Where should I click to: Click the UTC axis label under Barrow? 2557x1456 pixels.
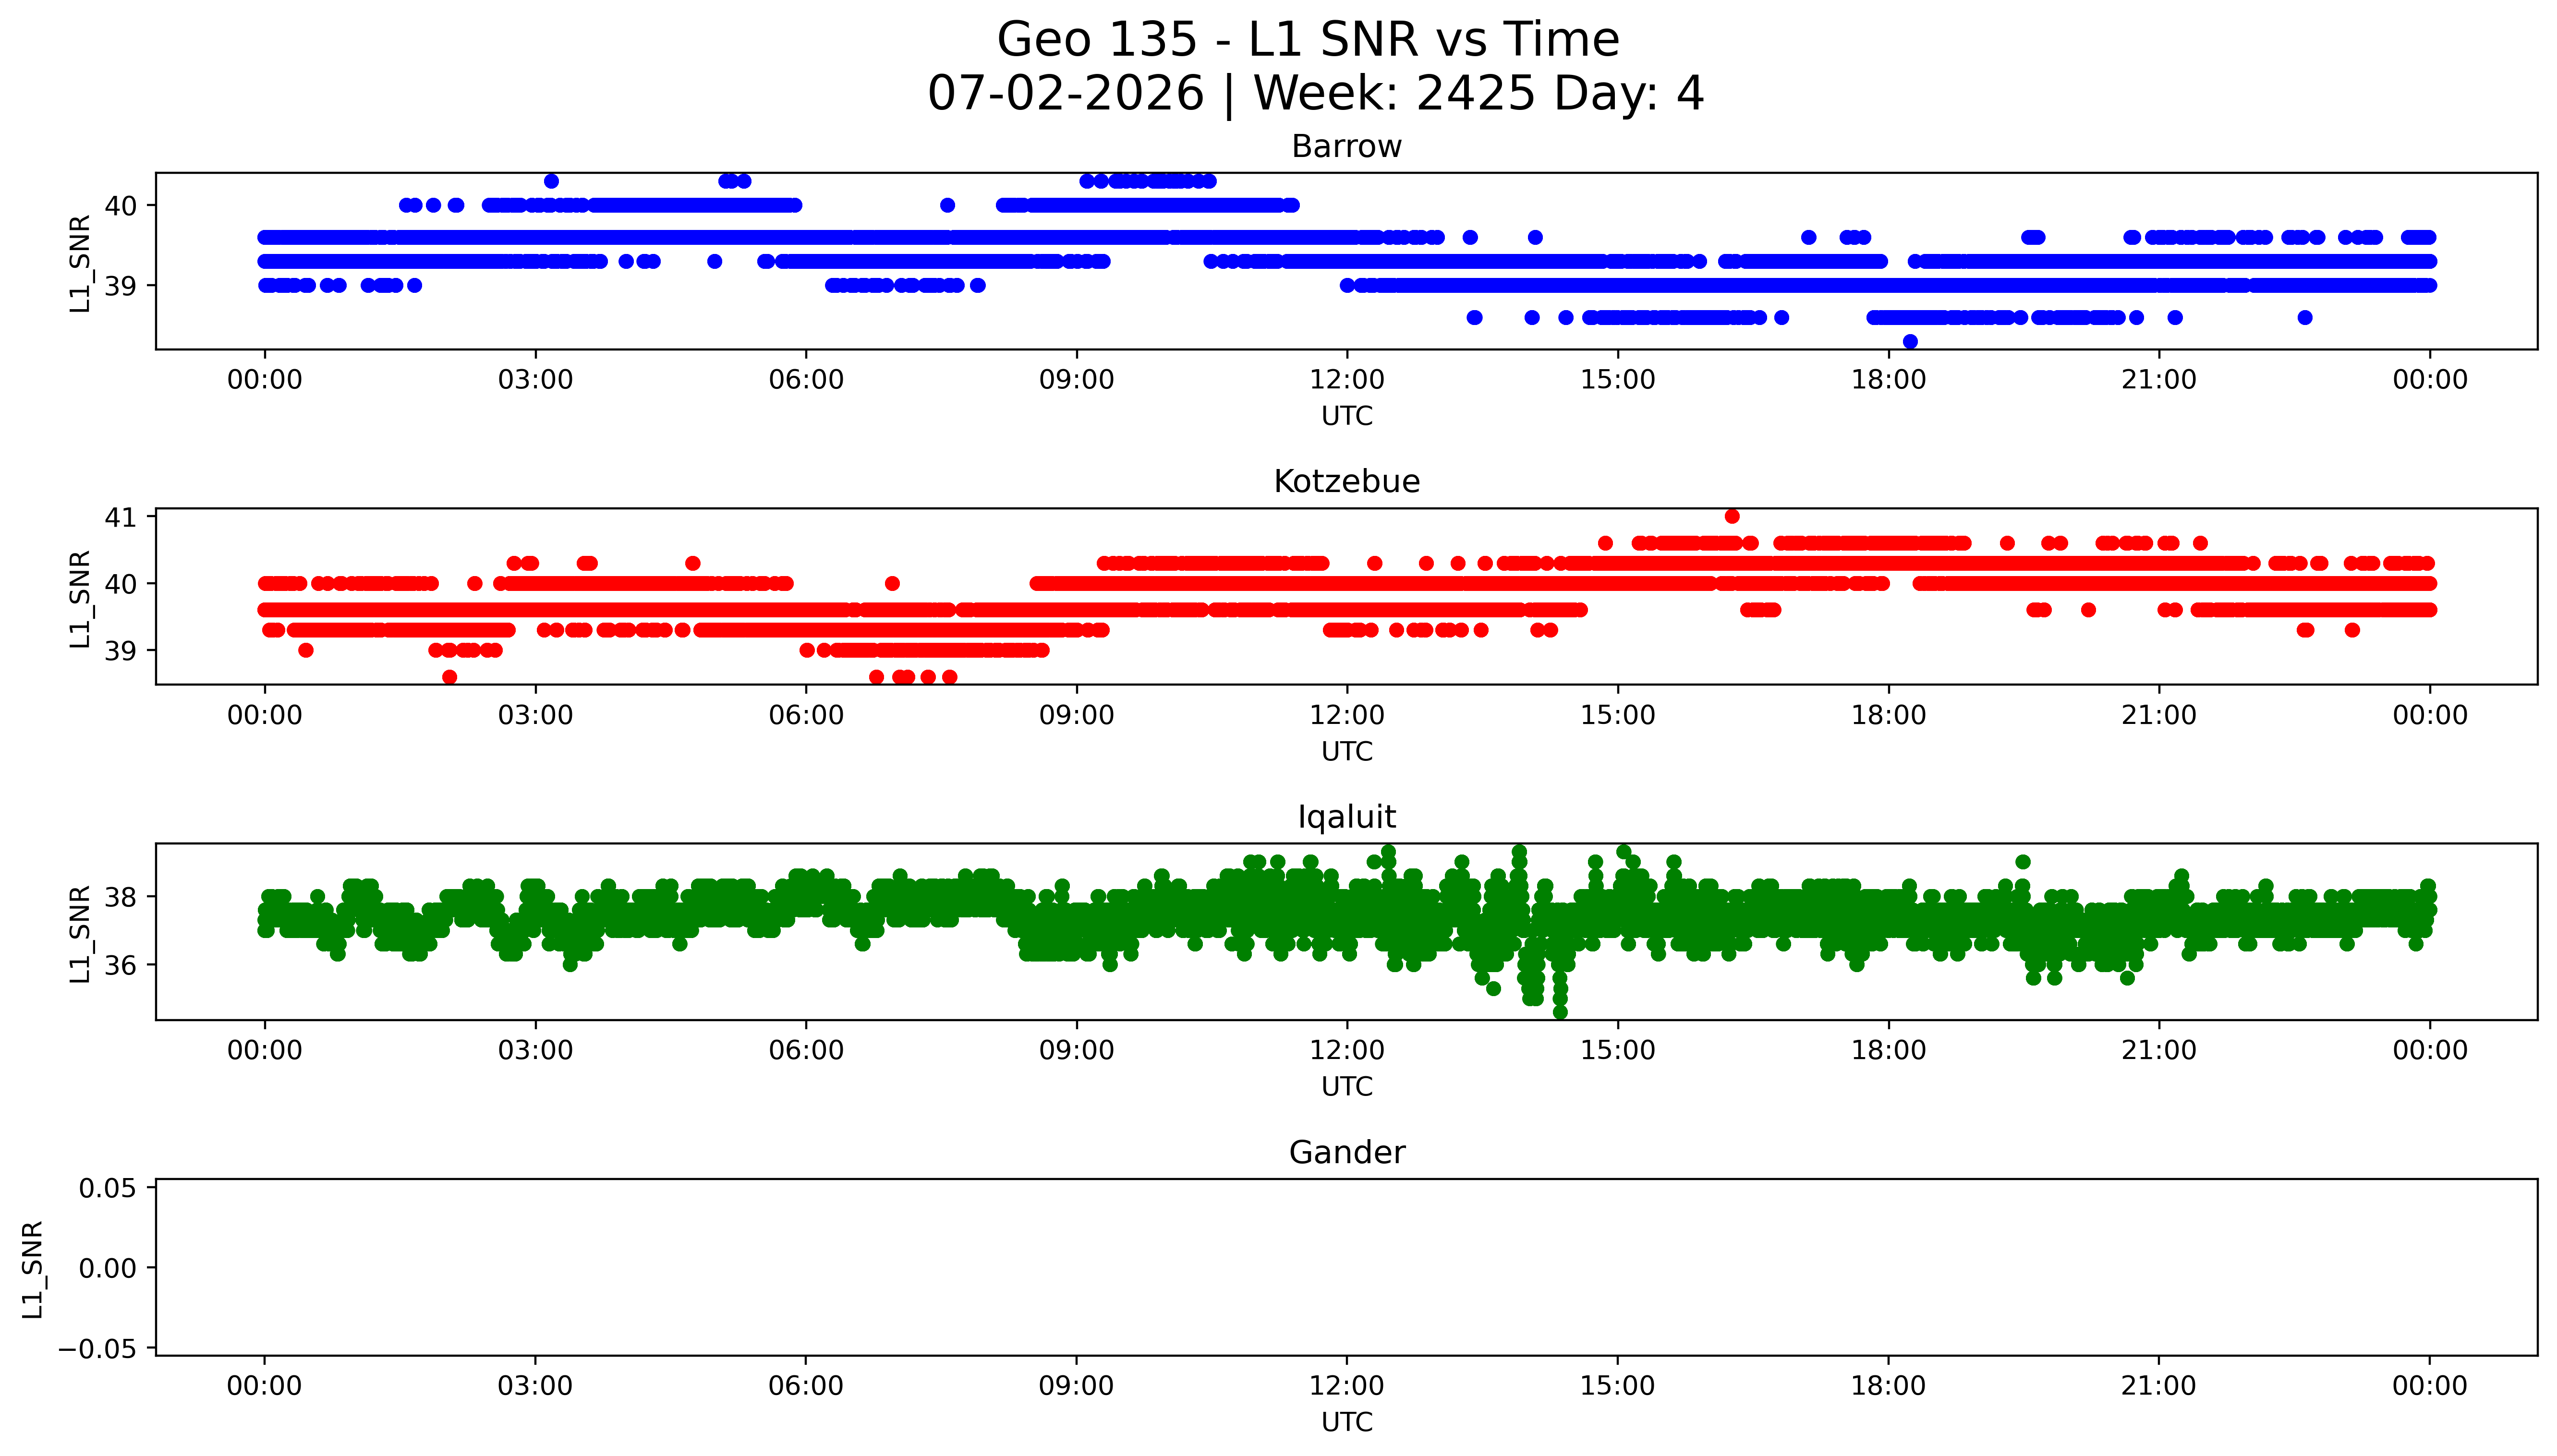click(1346, 416)
